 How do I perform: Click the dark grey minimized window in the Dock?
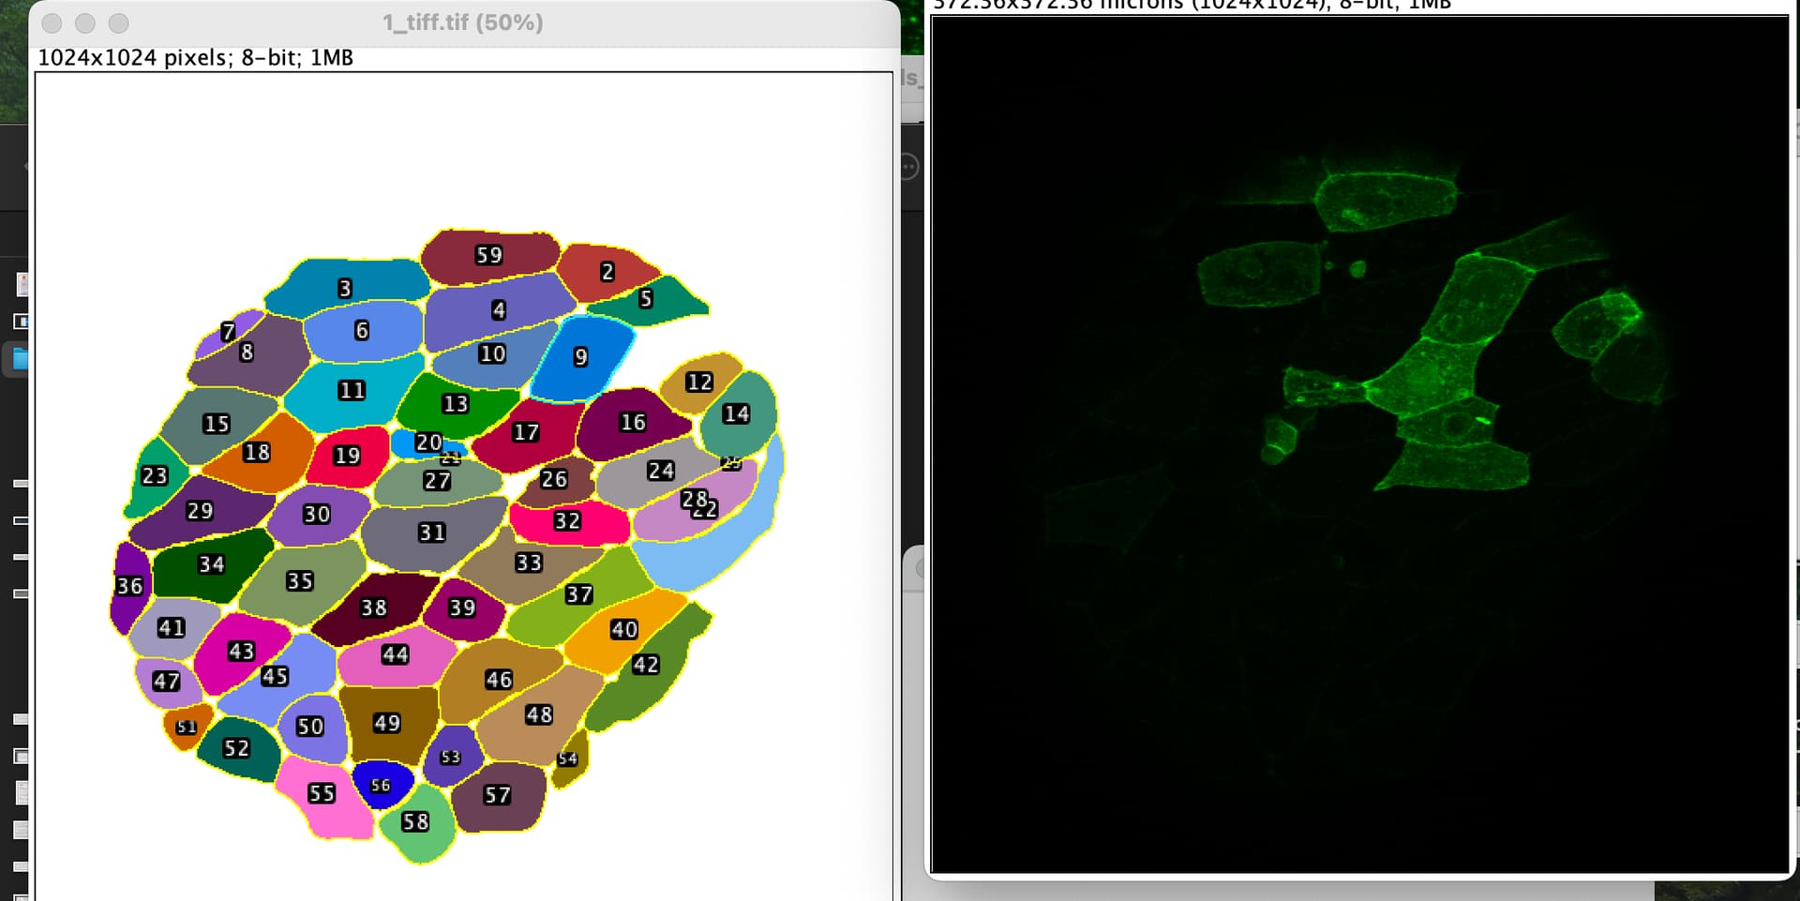click(x=19, y=521)
